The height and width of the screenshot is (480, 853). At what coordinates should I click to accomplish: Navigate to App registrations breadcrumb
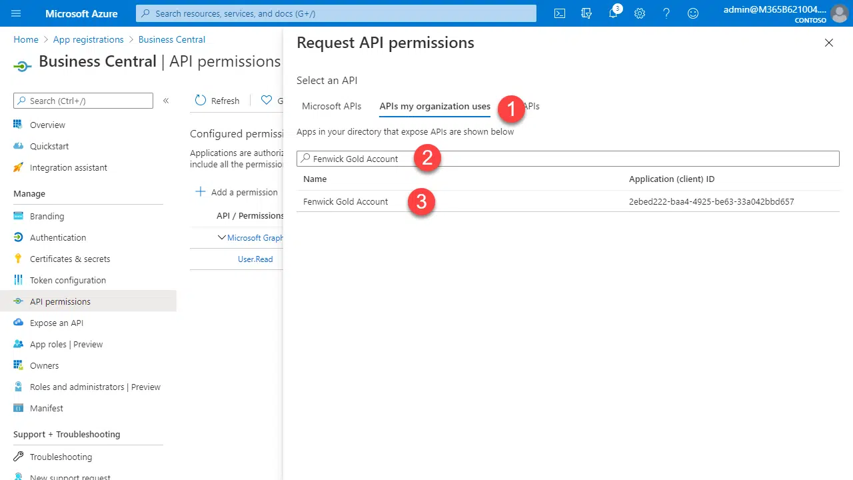tap(88, 39)
